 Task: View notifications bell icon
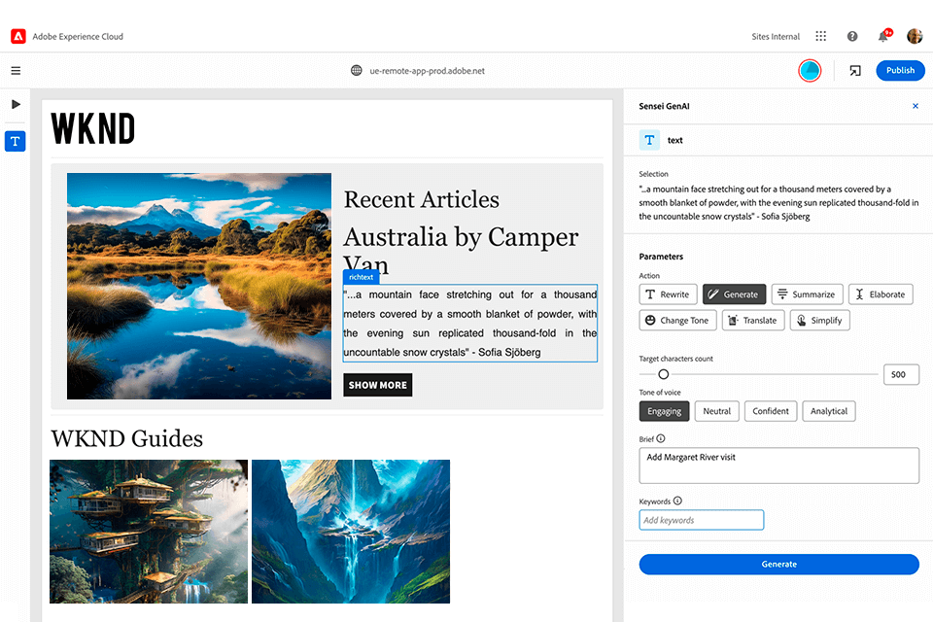[883, 36]
